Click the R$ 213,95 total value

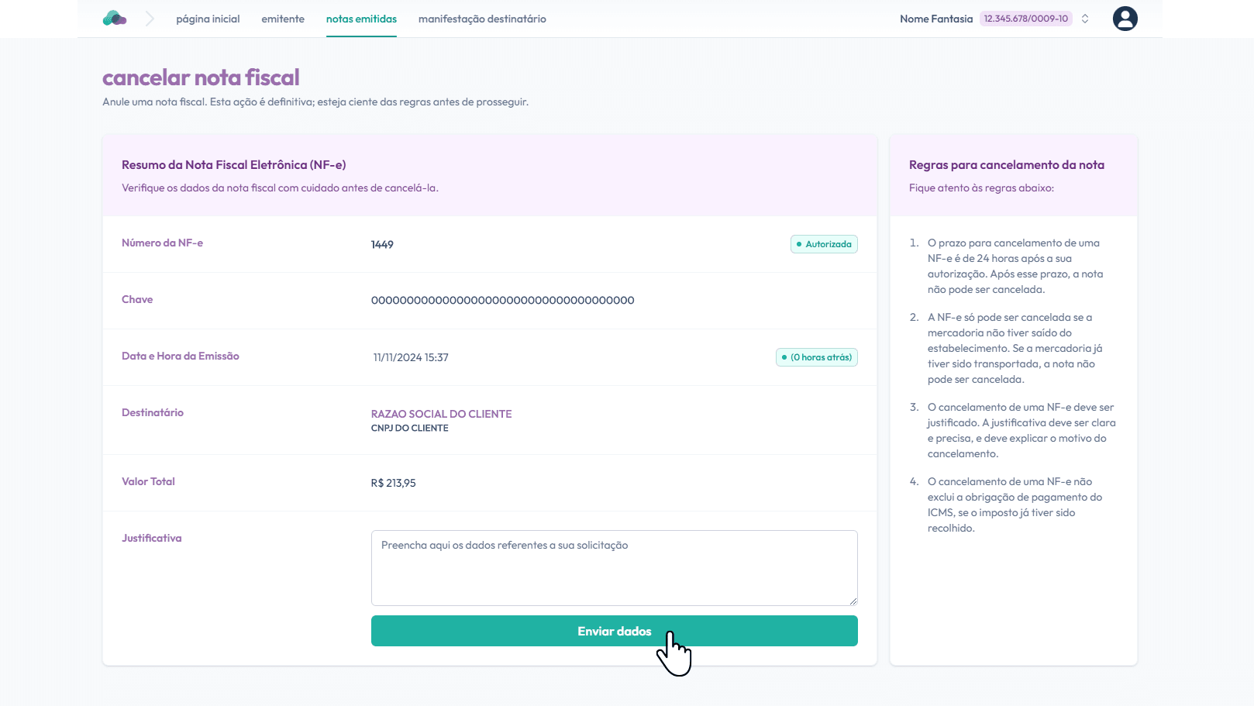tap(393, 483)
